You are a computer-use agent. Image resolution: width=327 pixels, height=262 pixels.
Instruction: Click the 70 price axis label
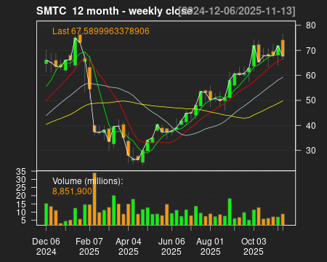[x=310, y=51]
